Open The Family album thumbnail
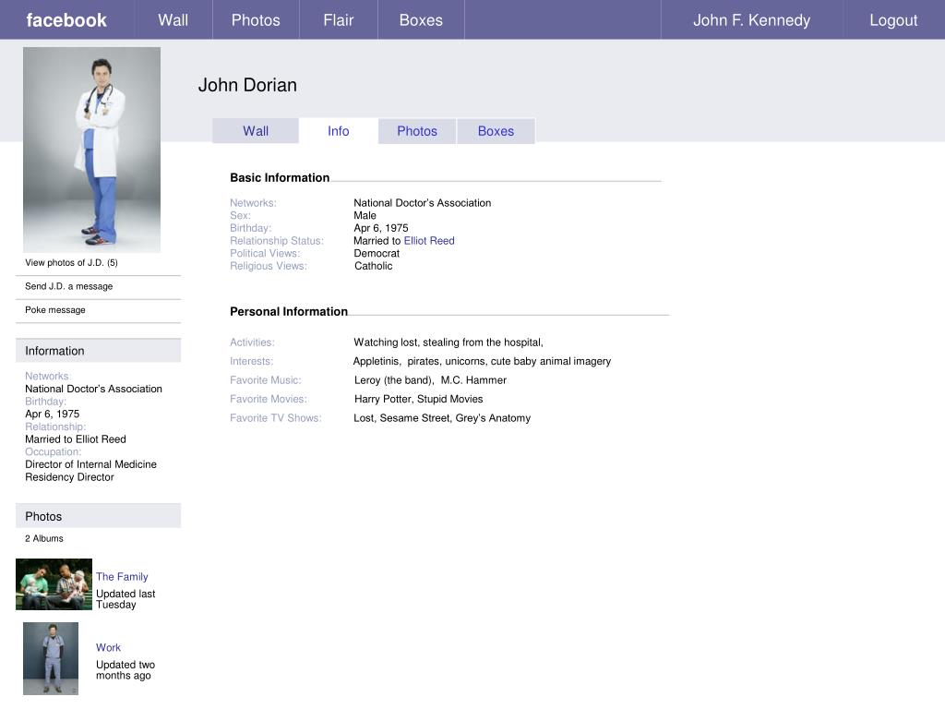The height and width of the screenshot is (709, 945). point(54,584)
